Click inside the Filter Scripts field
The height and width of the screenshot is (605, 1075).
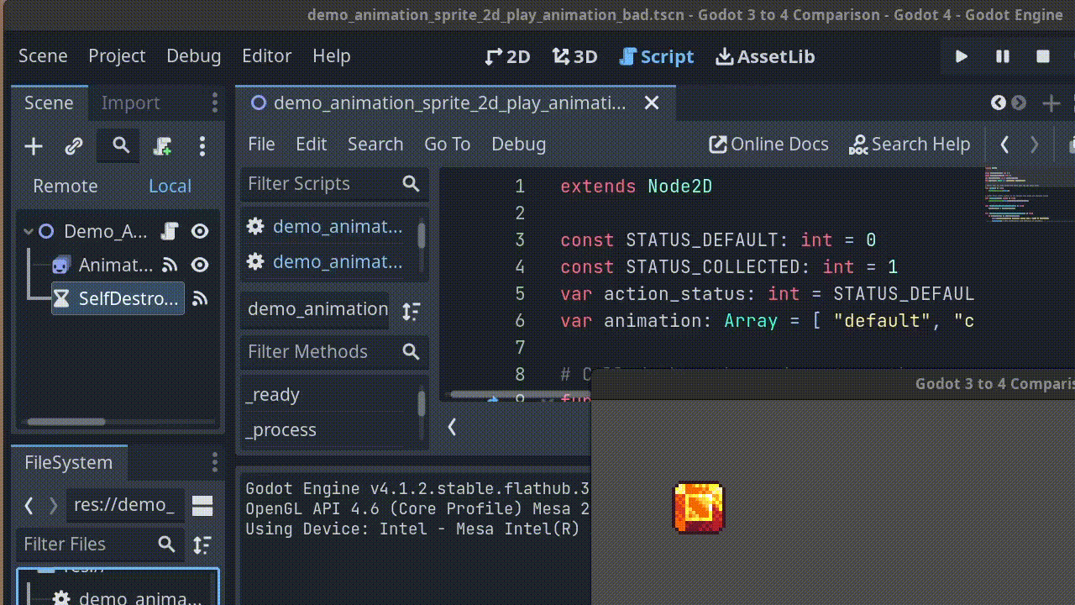click(x=328, y=183)
